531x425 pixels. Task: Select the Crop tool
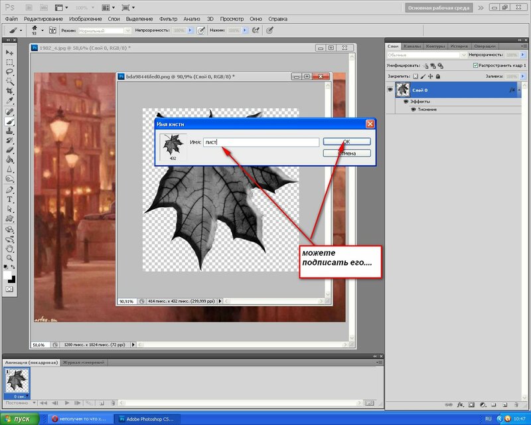(x=10, y=91)
